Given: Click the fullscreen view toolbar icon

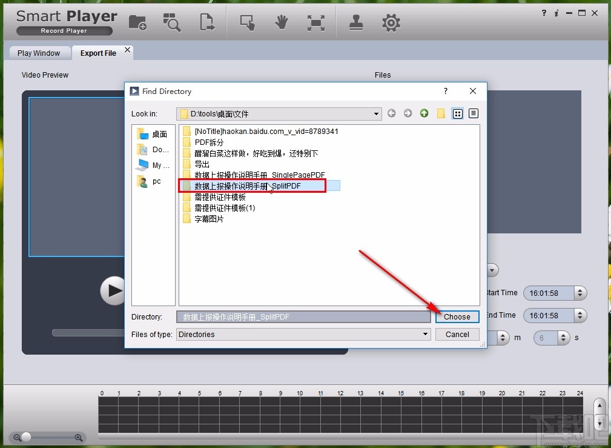Looking at the screenshot, I should click(316, 22).
